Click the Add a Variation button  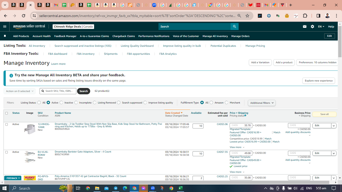point(260,62)
